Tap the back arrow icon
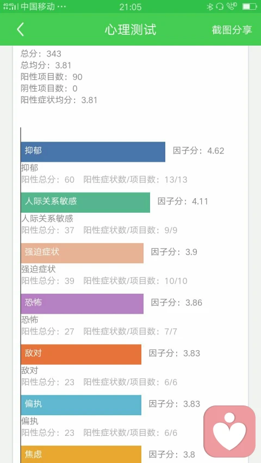The height and width of the screenshot is (463, 261). (x=21, y=29)
